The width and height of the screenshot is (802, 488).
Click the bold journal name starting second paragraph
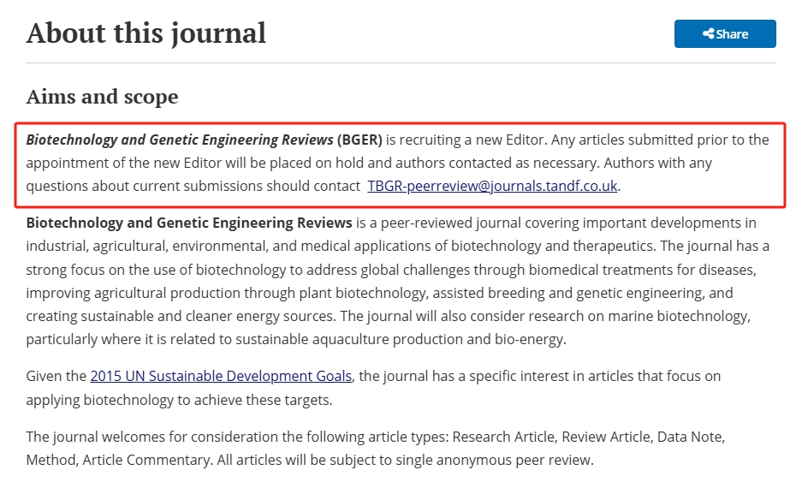[189, 223]
